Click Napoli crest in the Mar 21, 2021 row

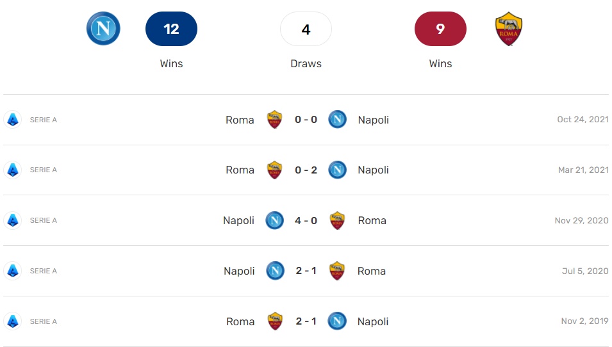click(x=337, y=170)
